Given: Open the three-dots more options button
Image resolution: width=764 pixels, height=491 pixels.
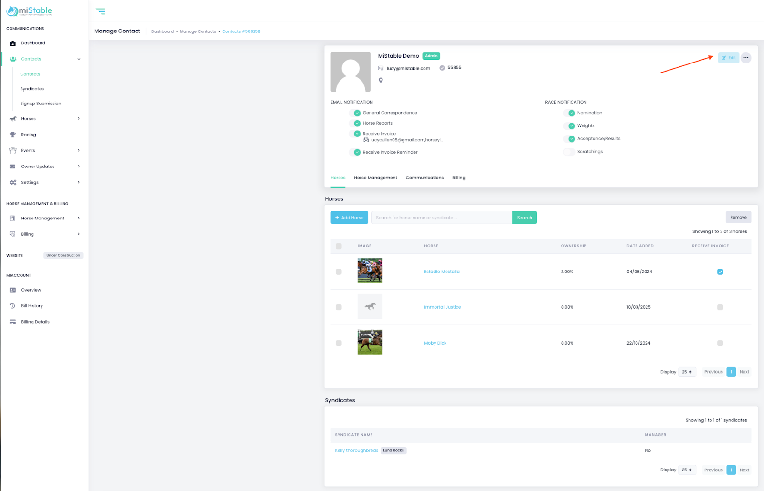Looking at the screenshot, I should pos(745,58).
